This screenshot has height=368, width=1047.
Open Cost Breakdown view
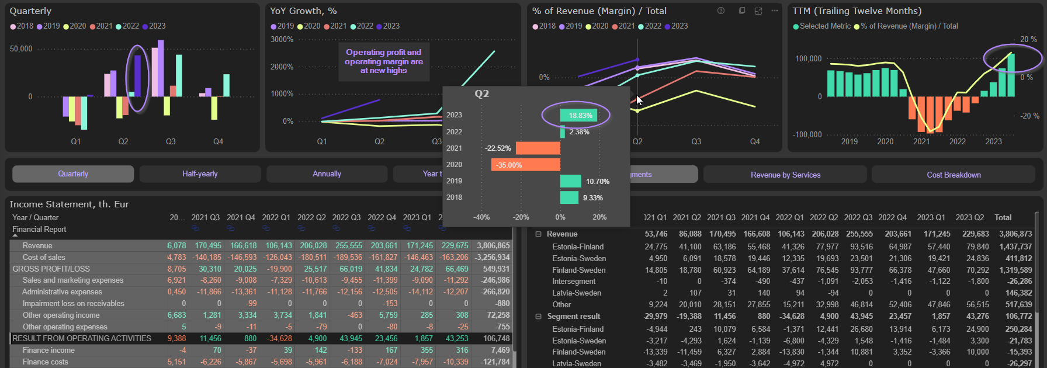point(954,175)
